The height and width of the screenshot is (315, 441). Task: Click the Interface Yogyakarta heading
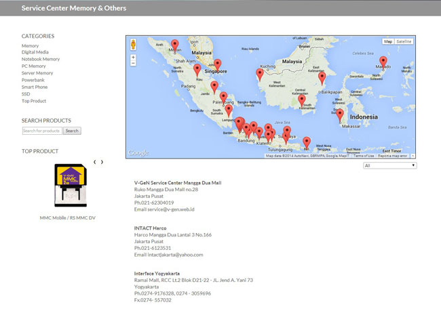point(157,274)
